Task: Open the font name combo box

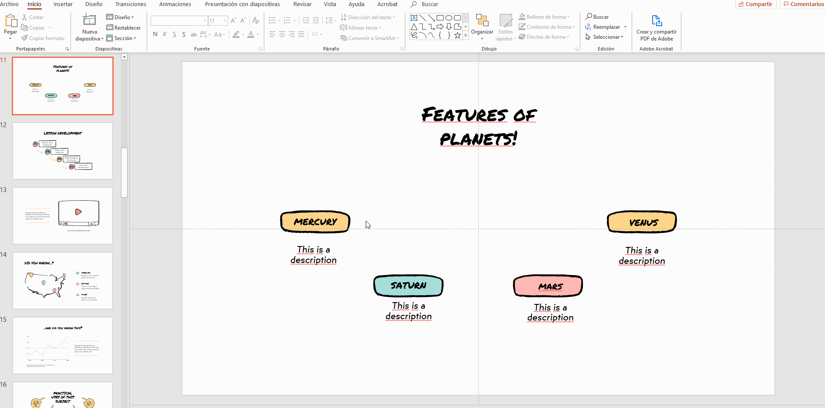Action: [x=178, y=20]
